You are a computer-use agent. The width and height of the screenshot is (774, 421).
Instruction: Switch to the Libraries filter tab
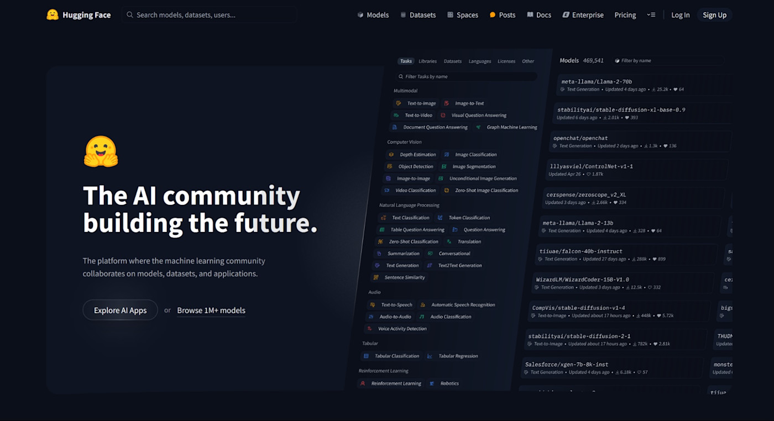tap(427, 61)
